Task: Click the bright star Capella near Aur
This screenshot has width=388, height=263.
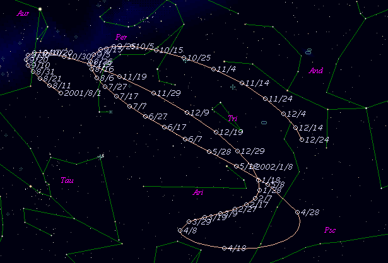Action: point(40,9)
